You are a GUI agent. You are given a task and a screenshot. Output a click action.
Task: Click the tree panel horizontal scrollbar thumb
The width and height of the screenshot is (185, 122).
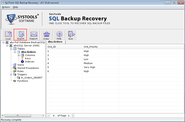click(18, 115)
